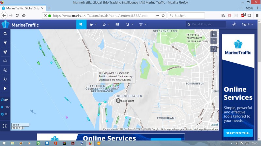
Task: Select the large green cargo ship marker
Action: click(56, 62)
